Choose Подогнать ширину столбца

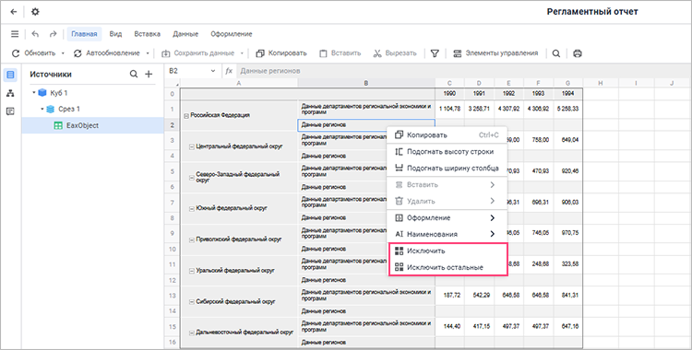[x=447, y=168]
